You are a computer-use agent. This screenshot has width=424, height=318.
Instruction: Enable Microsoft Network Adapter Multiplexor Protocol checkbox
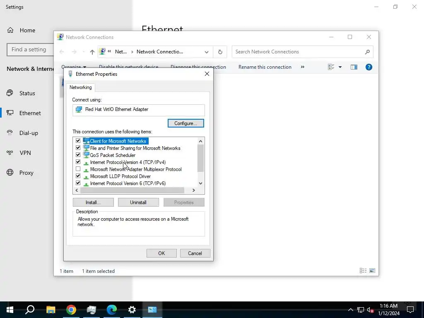coord(78,169)
